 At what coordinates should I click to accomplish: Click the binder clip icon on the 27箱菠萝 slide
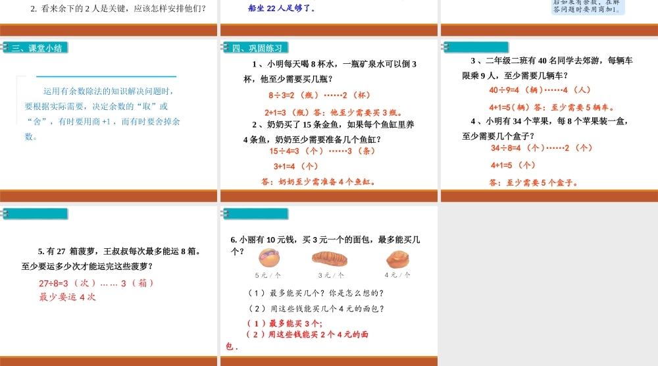tap(5, 213)
